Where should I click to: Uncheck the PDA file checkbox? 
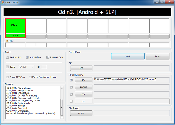tap(71, 80)
